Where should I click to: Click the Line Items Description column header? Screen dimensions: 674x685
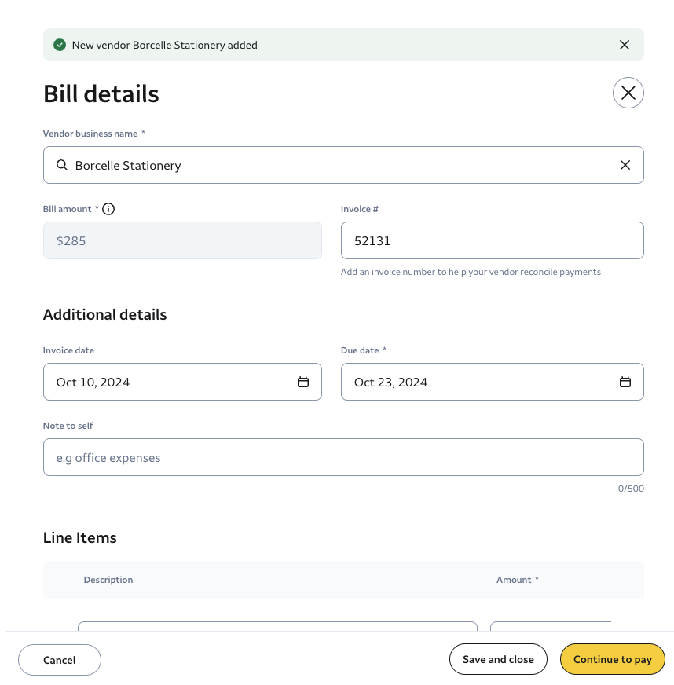point(108,580)
